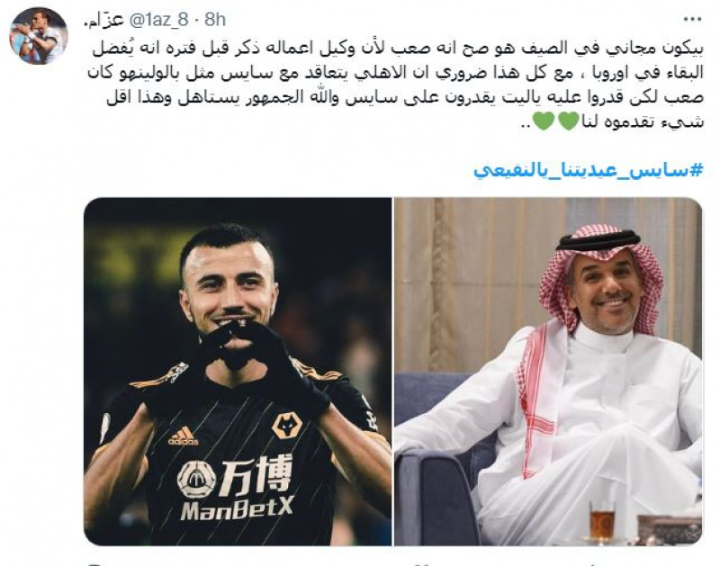Screen dimensions: 720x566
Task: Click the tweet's last text line شيء تقدموه لنا
Action: click(643, 121)
